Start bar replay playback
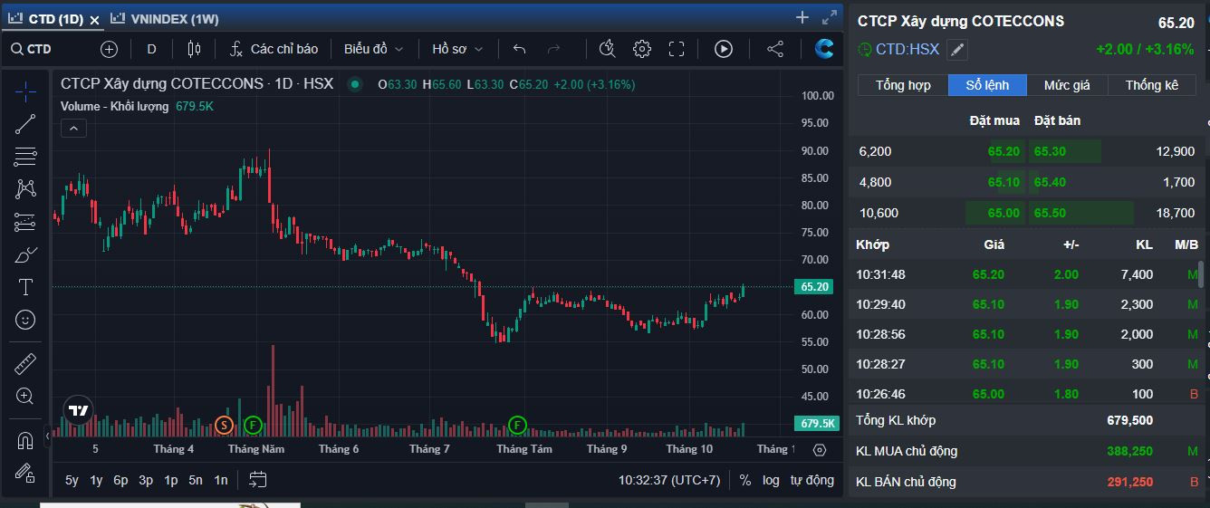This screenshot has height=508, width=1210. [723, 49]
